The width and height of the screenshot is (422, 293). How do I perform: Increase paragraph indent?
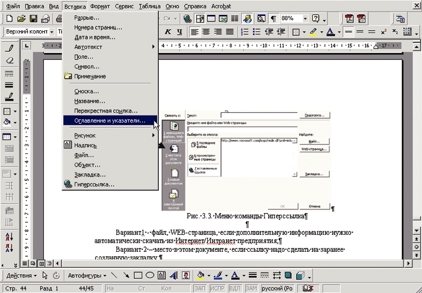tap(281, 32)
